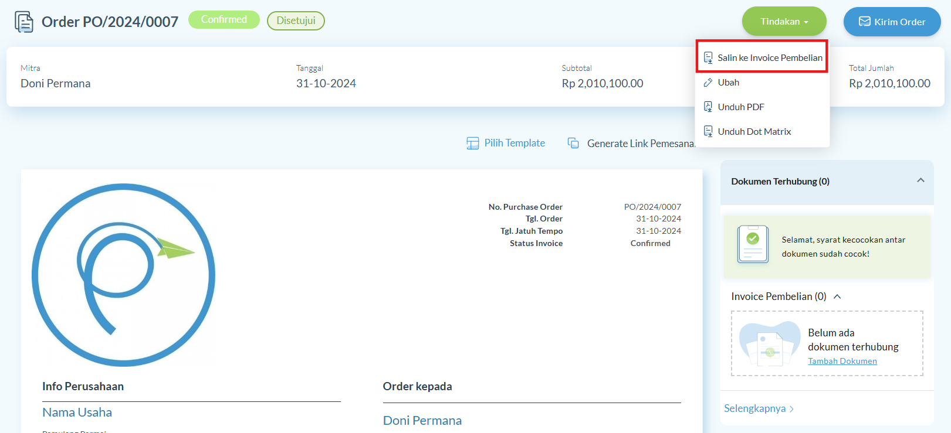Viewport: 951px width, 433px height.
Task: Click the checklist clipboard icon in match notice
Action: click(x=753, y=244)
